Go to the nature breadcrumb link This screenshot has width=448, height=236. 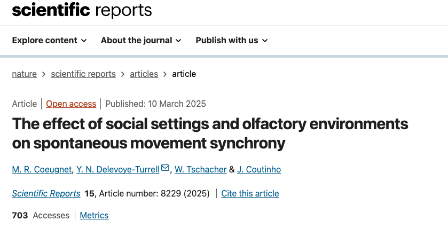point(24,74)
